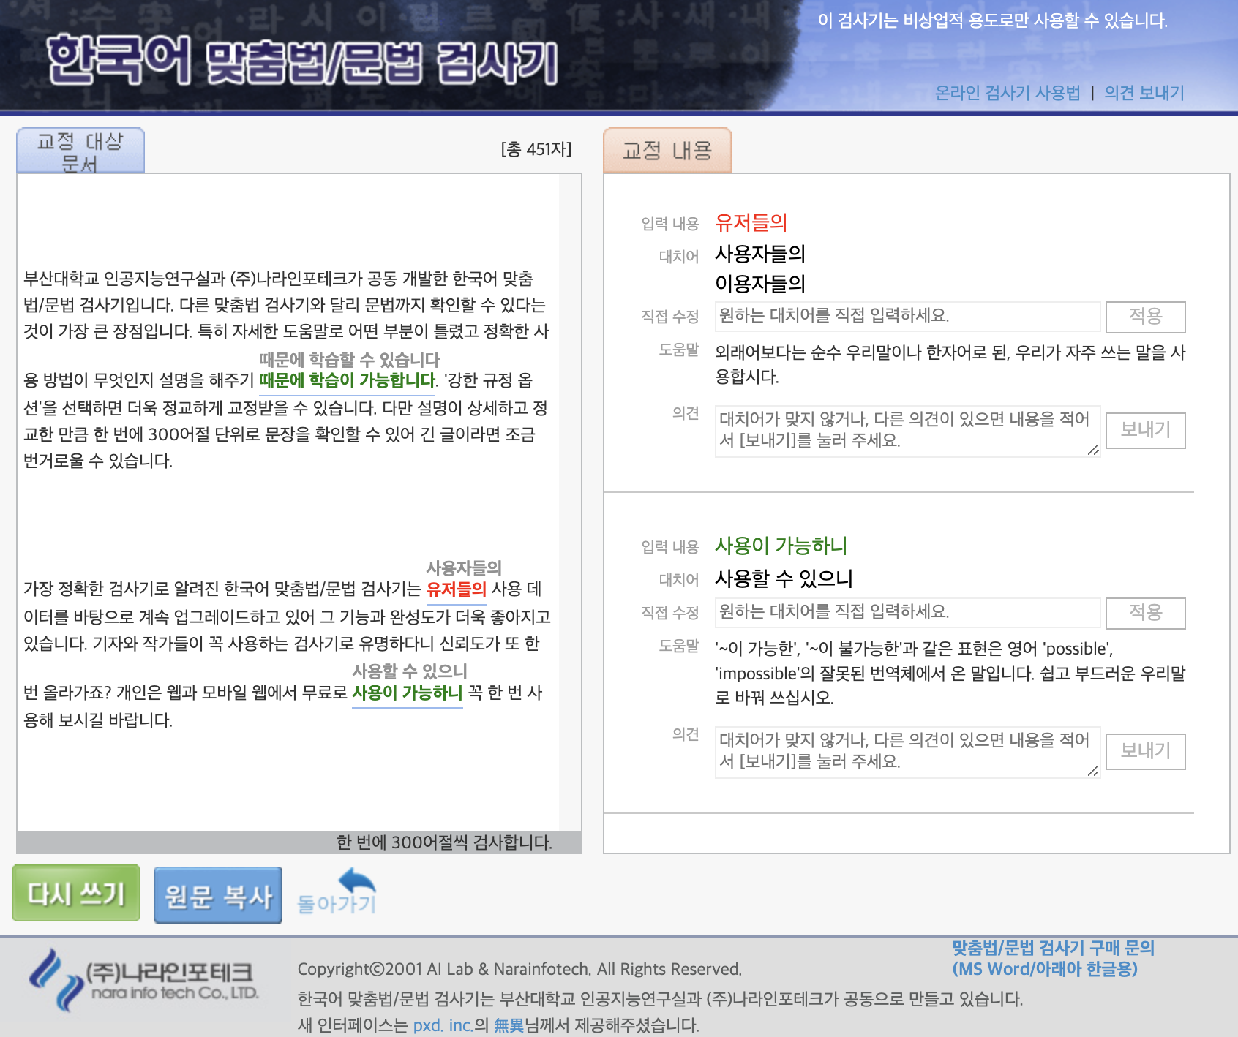
Task: Click opinion textarea for 유저들의 correction
Action: pyautogui.click(x=907, y=431)
